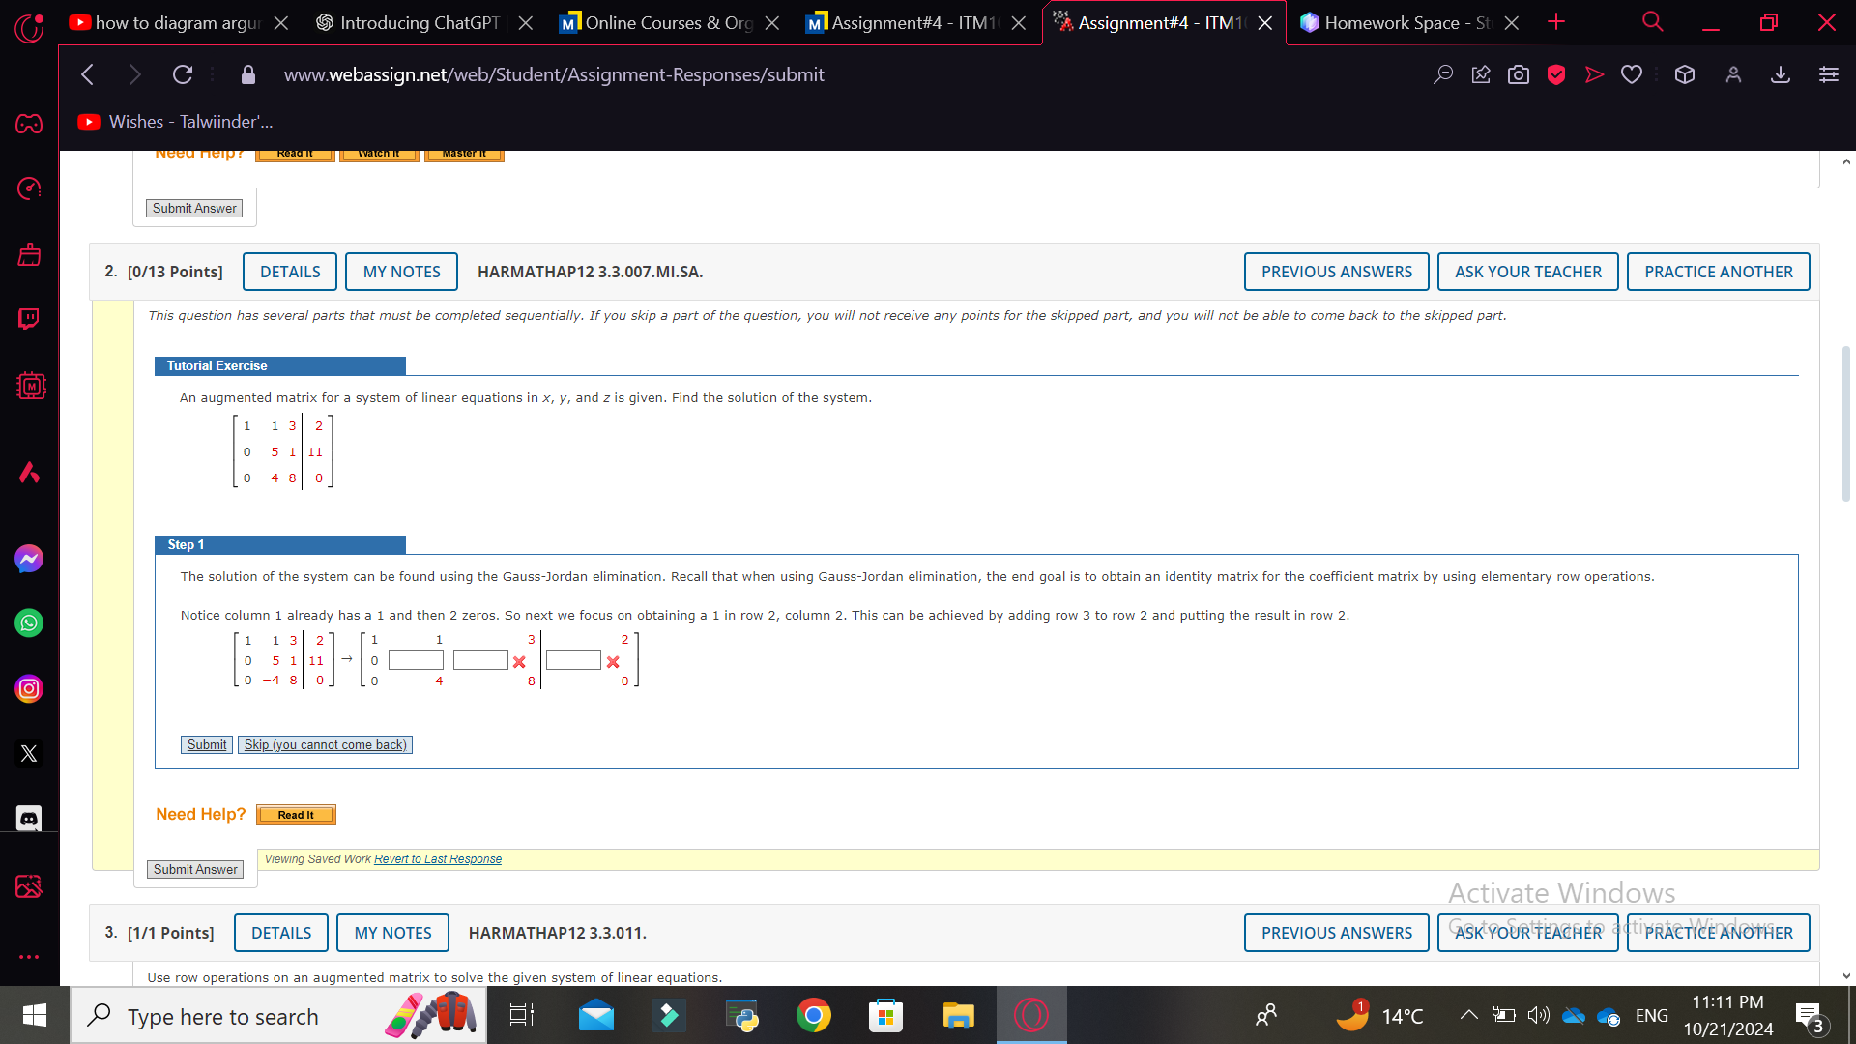Image resolution: width=1856 pixels, height=1044 pixels.
Task: Click the Revert to Last Response link
Action: click(437, 857)
